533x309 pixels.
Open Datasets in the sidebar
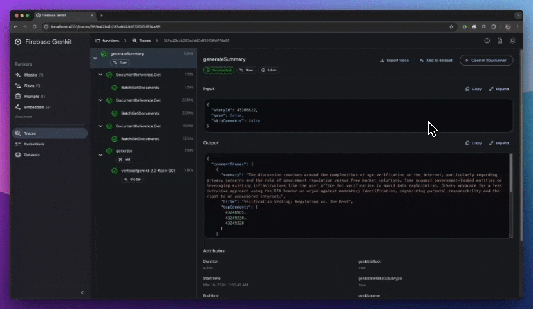[x=32, y=154]
